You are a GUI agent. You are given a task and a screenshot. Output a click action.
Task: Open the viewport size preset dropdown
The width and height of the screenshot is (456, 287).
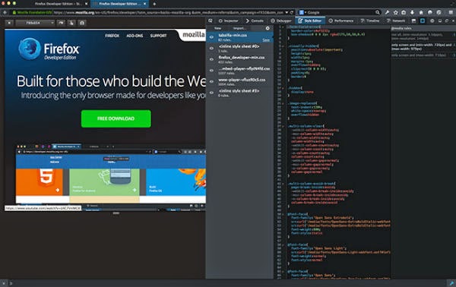(x=35, y=23)
